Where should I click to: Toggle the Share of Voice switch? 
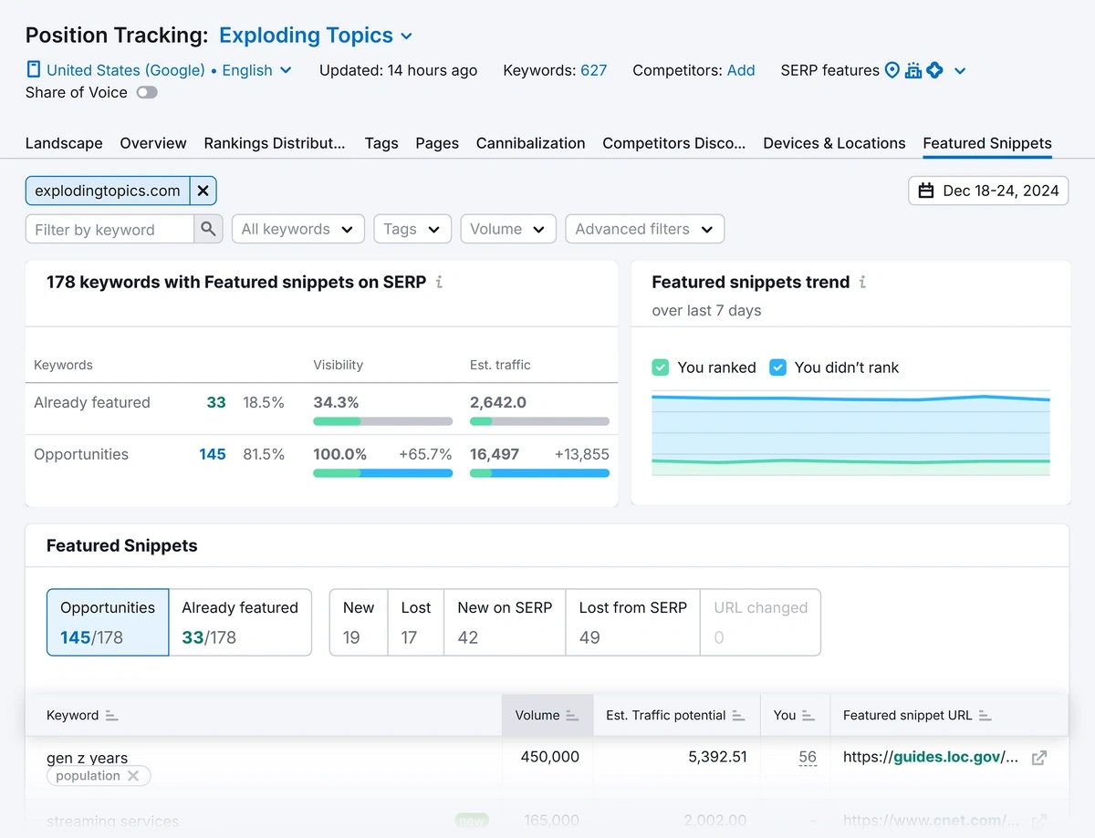coord(147,92)
